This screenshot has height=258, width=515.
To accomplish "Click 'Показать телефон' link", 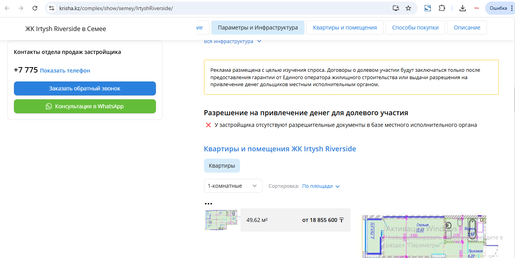I will point(65,71).
